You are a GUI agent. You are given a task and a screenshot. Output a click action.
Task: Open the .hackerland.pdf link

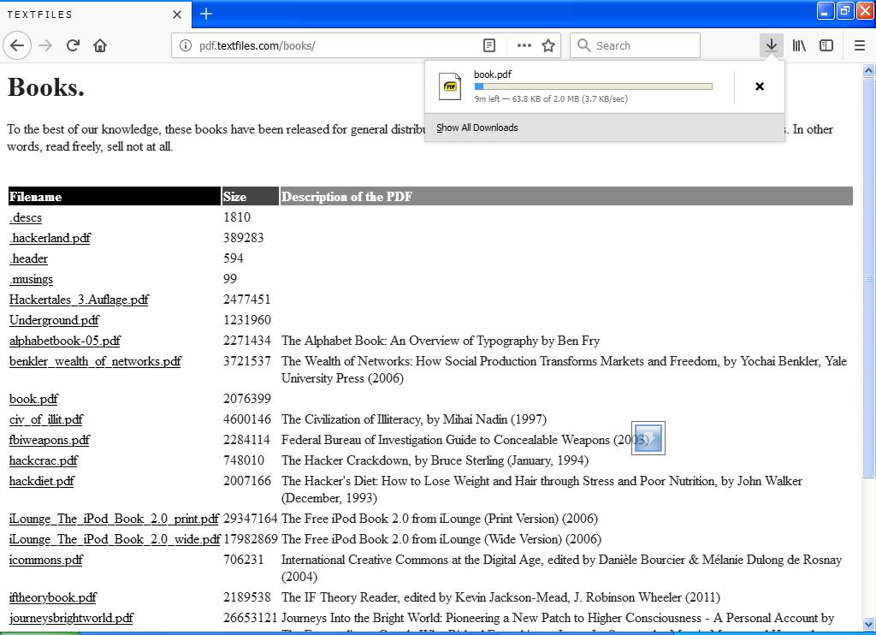[x=50, y=238]
